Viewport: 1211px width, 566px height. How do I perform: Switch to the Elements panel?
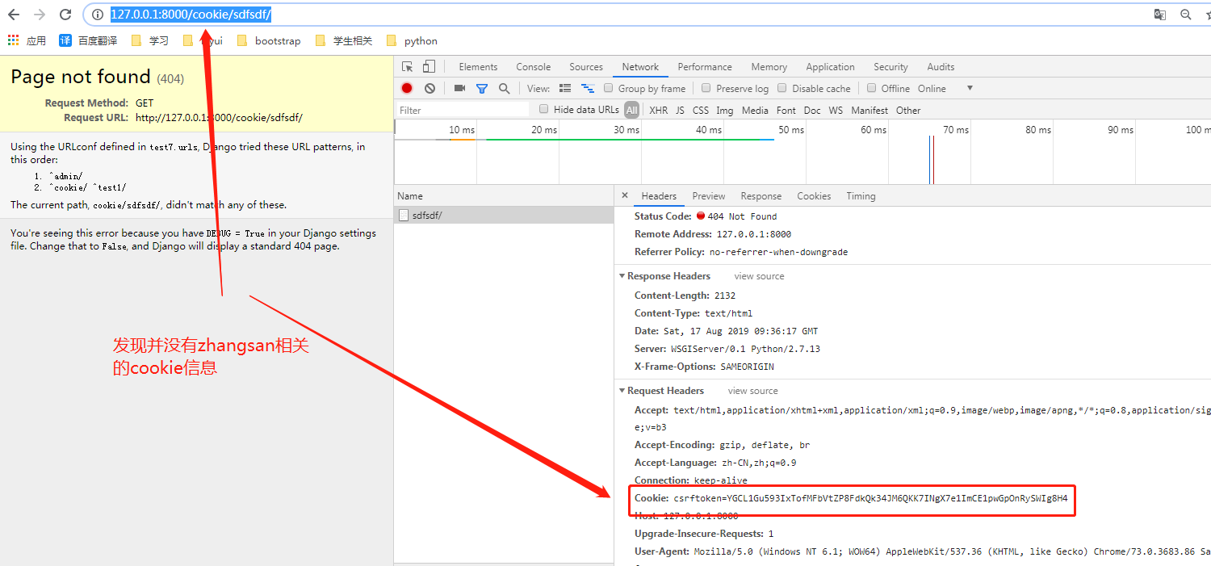478,67
